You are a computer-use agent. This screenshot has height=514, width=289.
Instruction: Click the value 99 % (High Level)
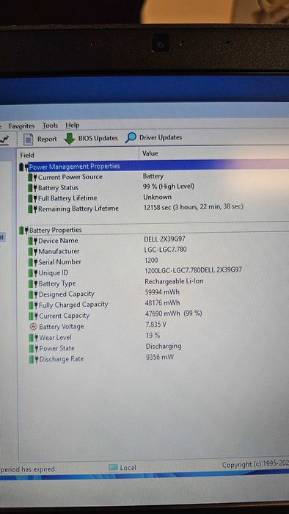click(x=169, y=187)
